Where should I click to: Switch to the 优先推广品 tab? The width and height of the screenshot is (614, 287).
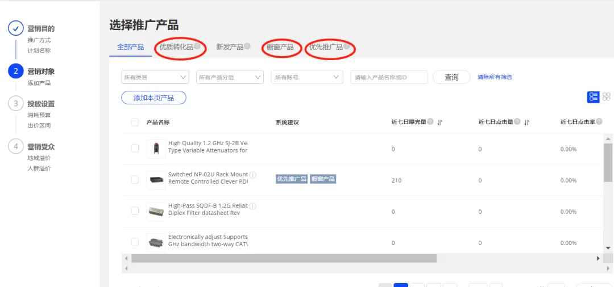coord(326,47)
